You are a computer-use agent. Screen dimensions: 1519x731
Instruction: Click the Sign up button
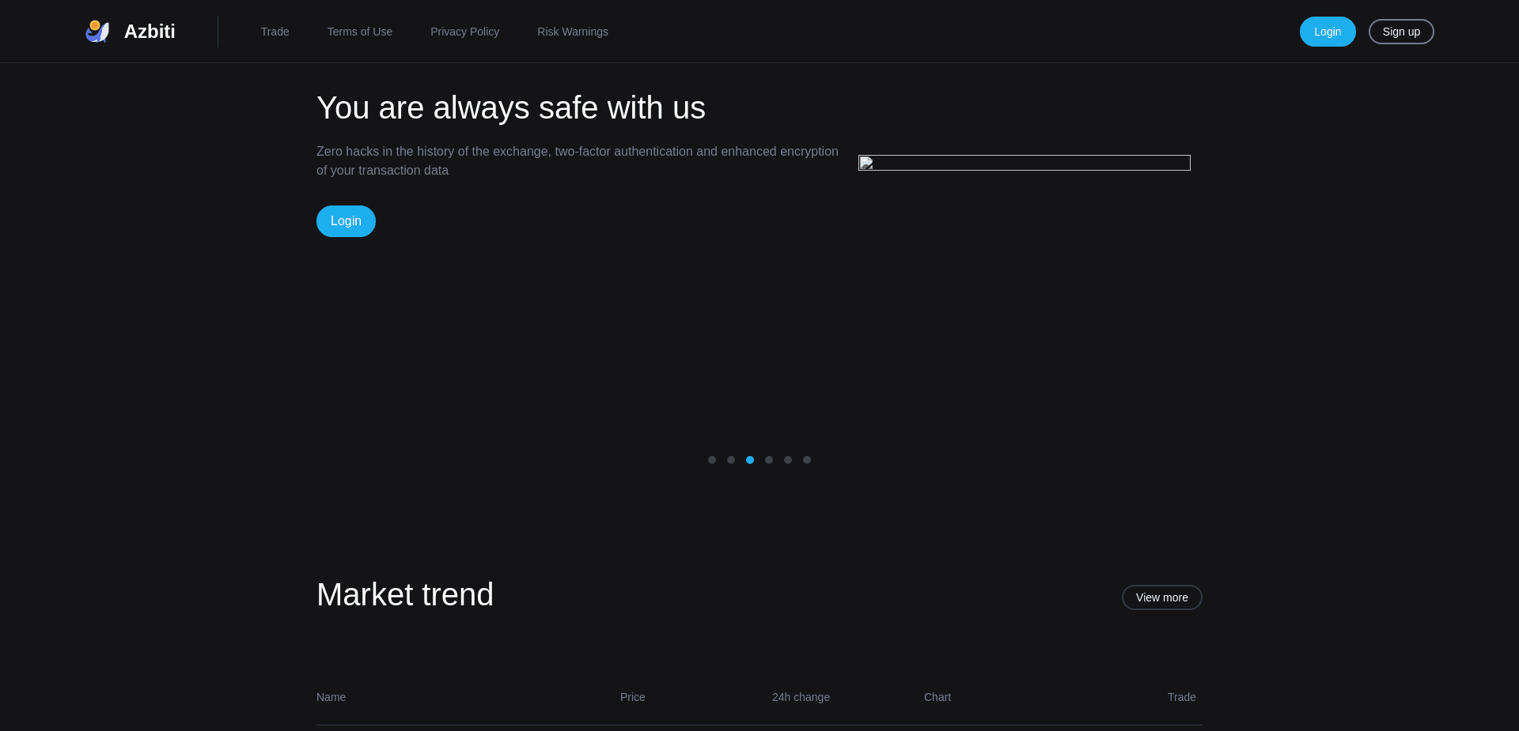pyautogui.click(x=1401, y=32)
